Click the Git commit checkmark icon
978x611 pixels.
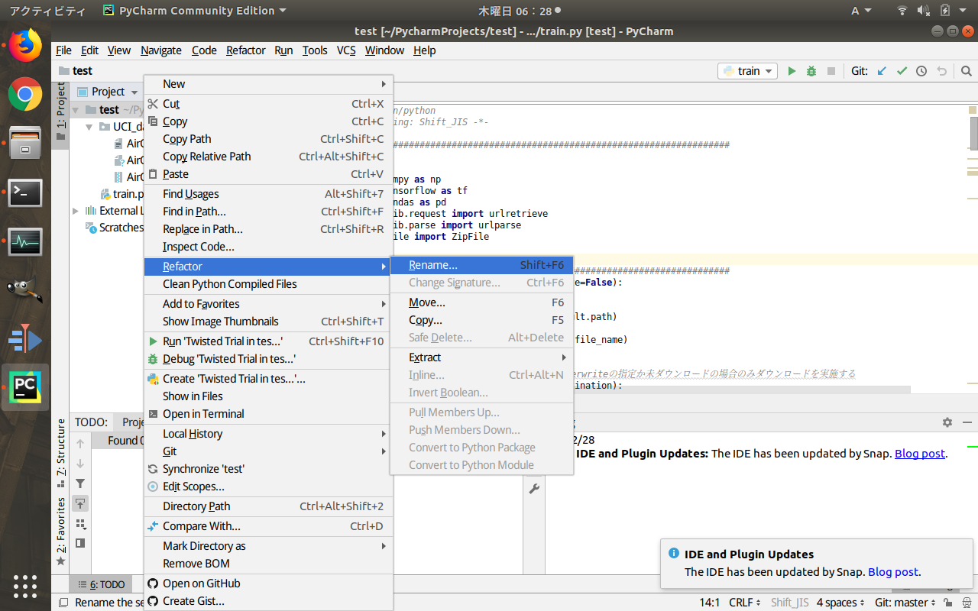[902, 71]
